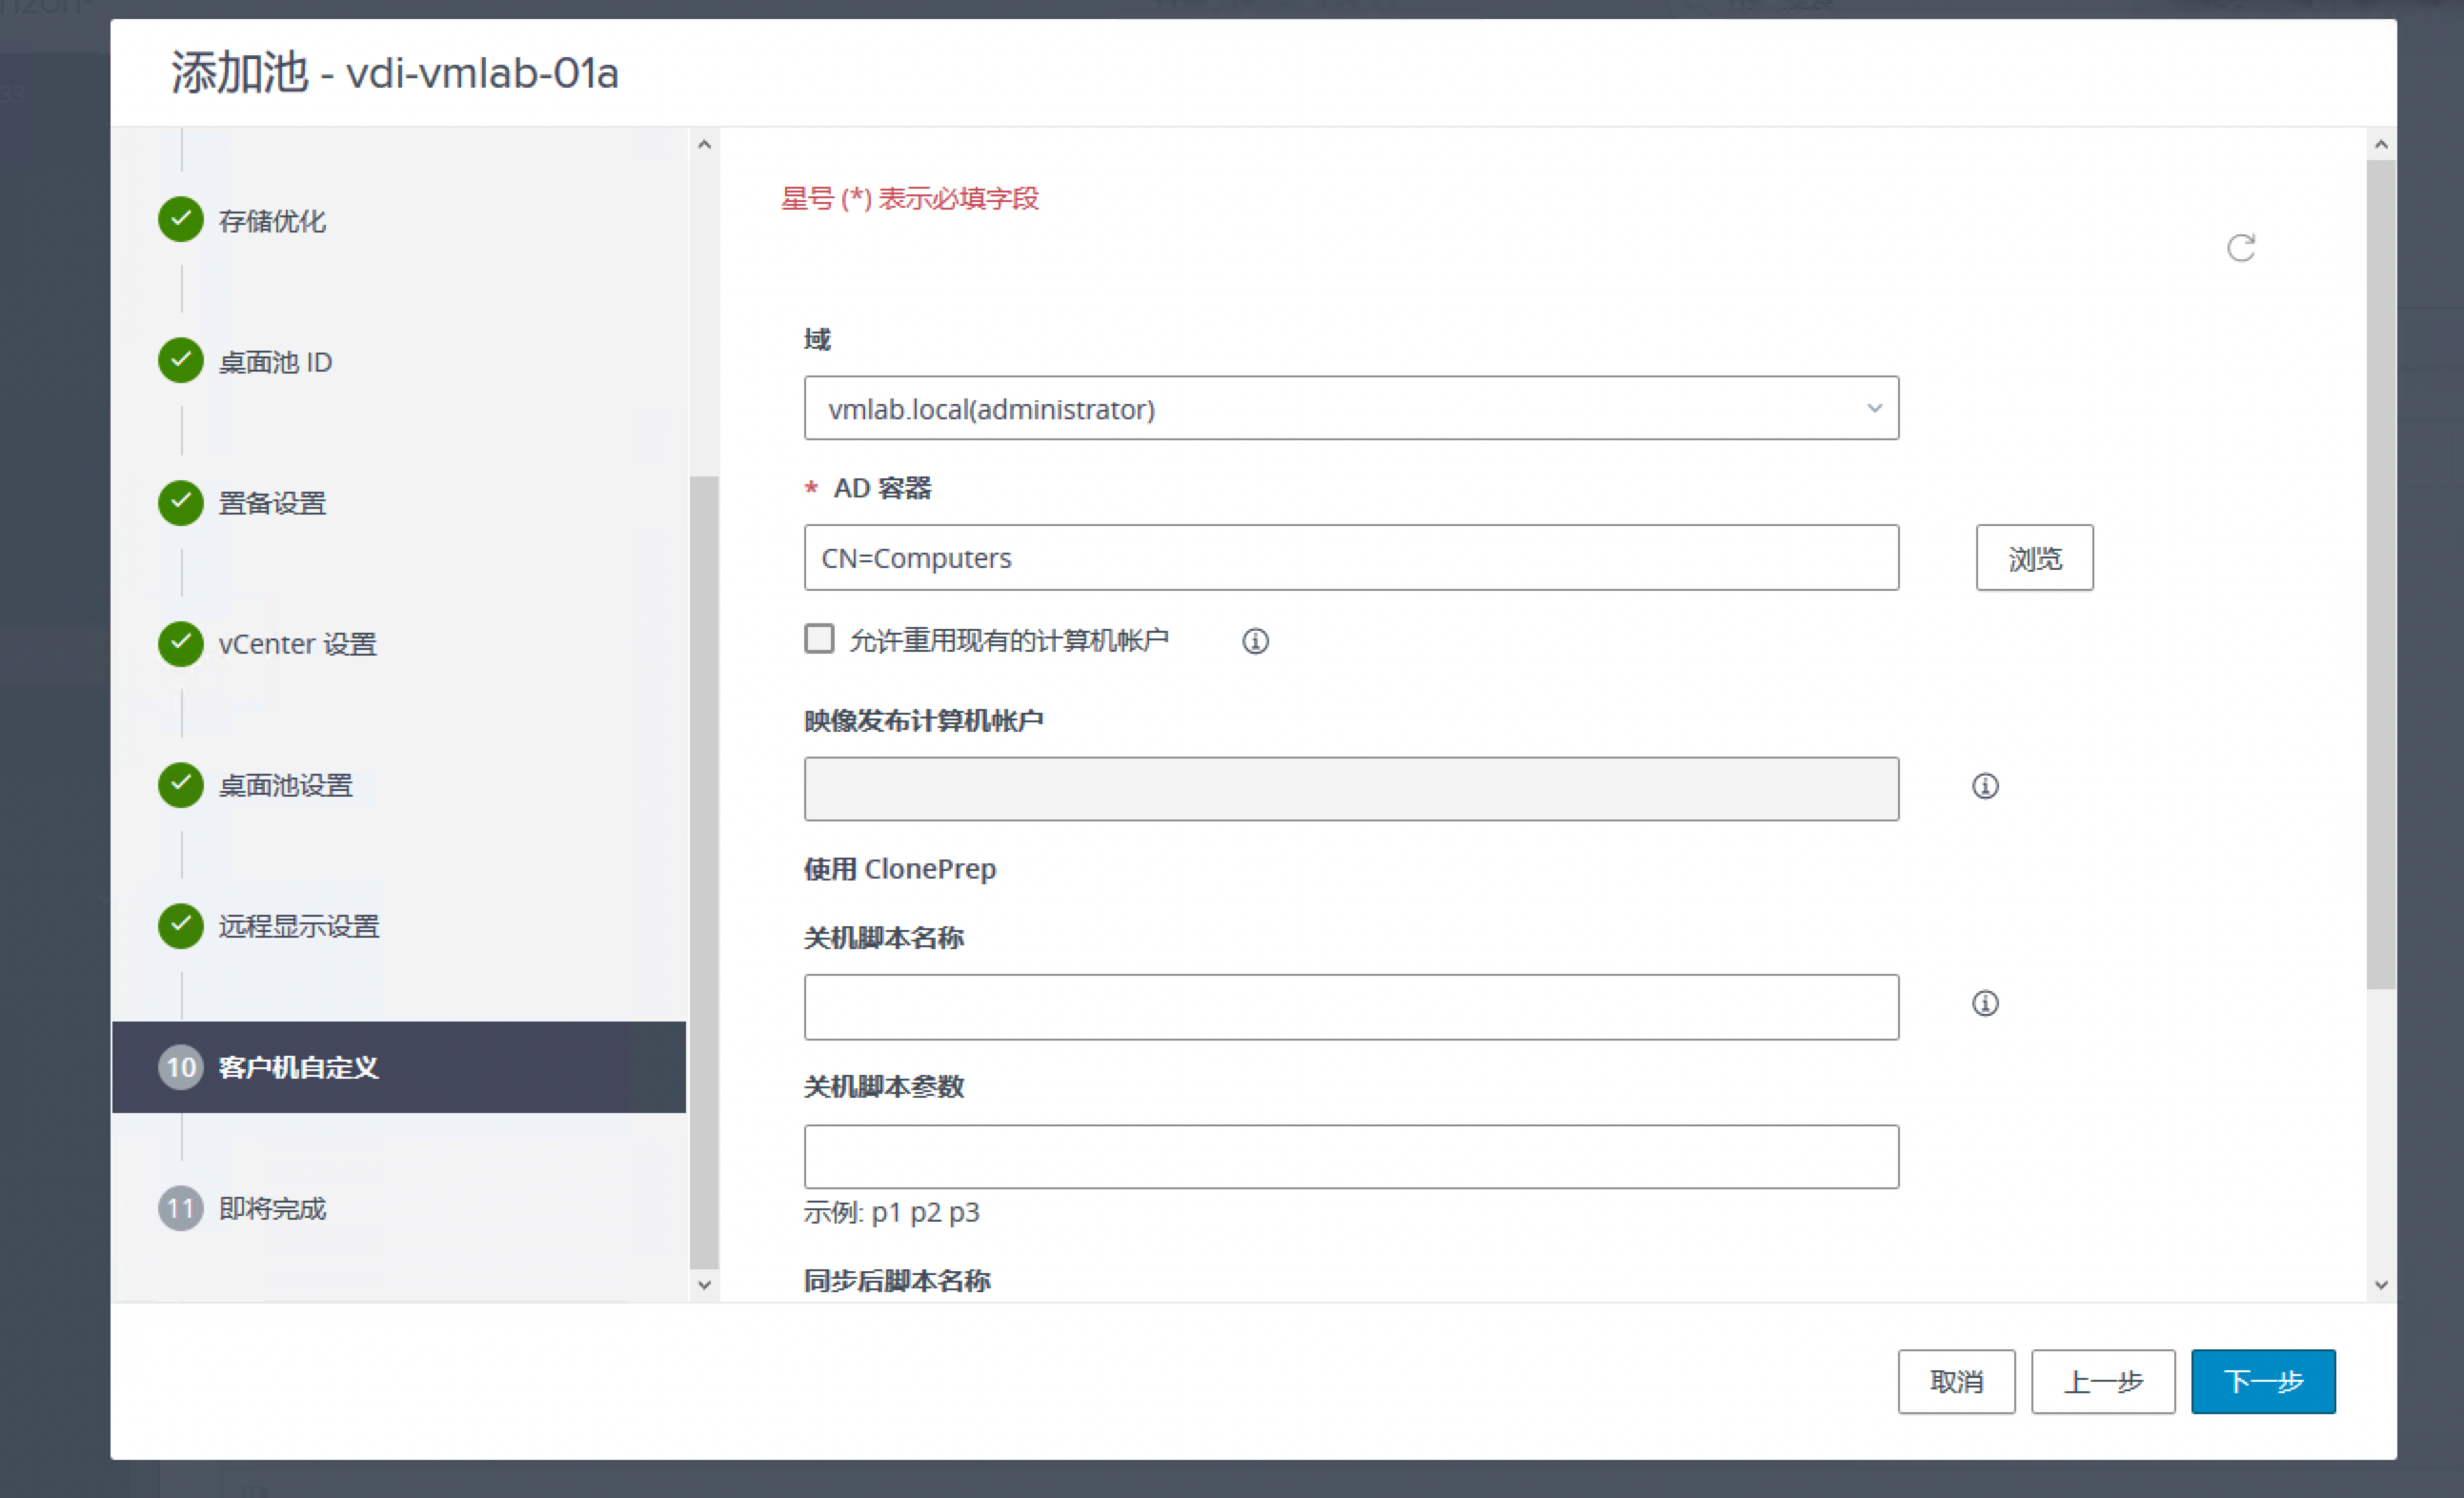This screenshot has height=1498, width=2464.
Task: Click the 浏览 browse button
Action: 2033,558
